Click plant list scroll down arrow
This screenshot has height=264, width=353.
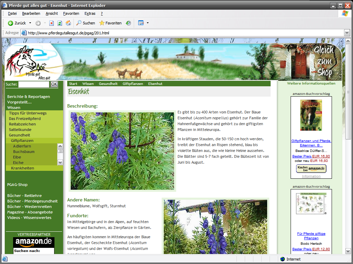click(60, 162)
